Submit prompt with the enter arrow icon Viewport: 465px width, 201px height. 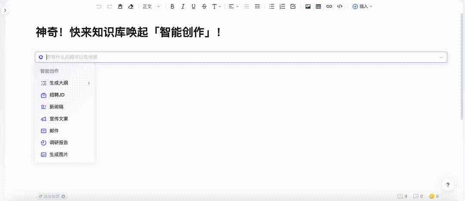click(441, 57)
